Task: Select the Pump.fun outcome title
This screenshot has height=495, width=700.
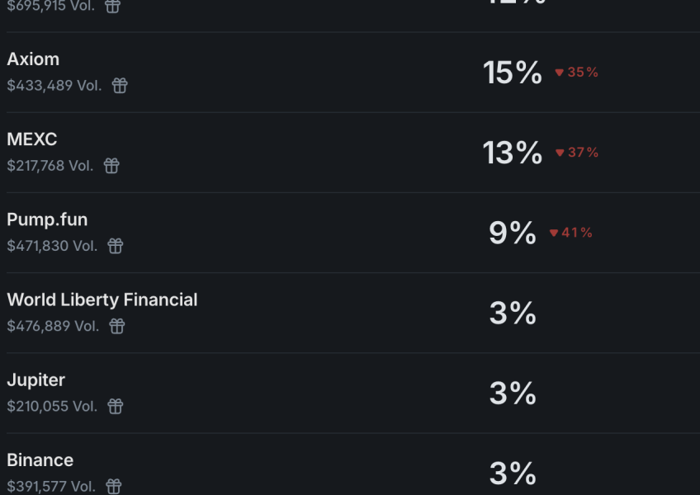Action: [x=47, y=219]
